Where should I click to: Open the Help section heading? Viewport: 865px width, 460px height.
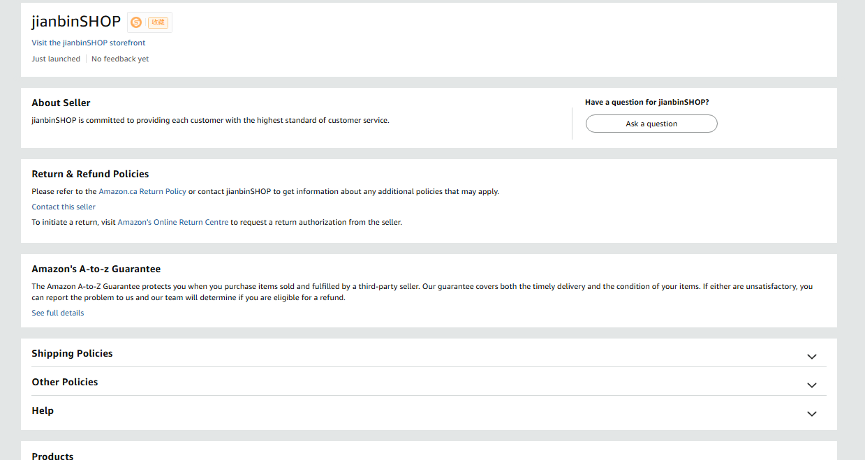(x=43, y=410)
